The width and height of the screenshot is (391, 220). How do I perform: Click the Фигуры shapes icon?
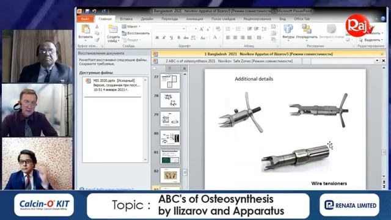coord(288,29)
